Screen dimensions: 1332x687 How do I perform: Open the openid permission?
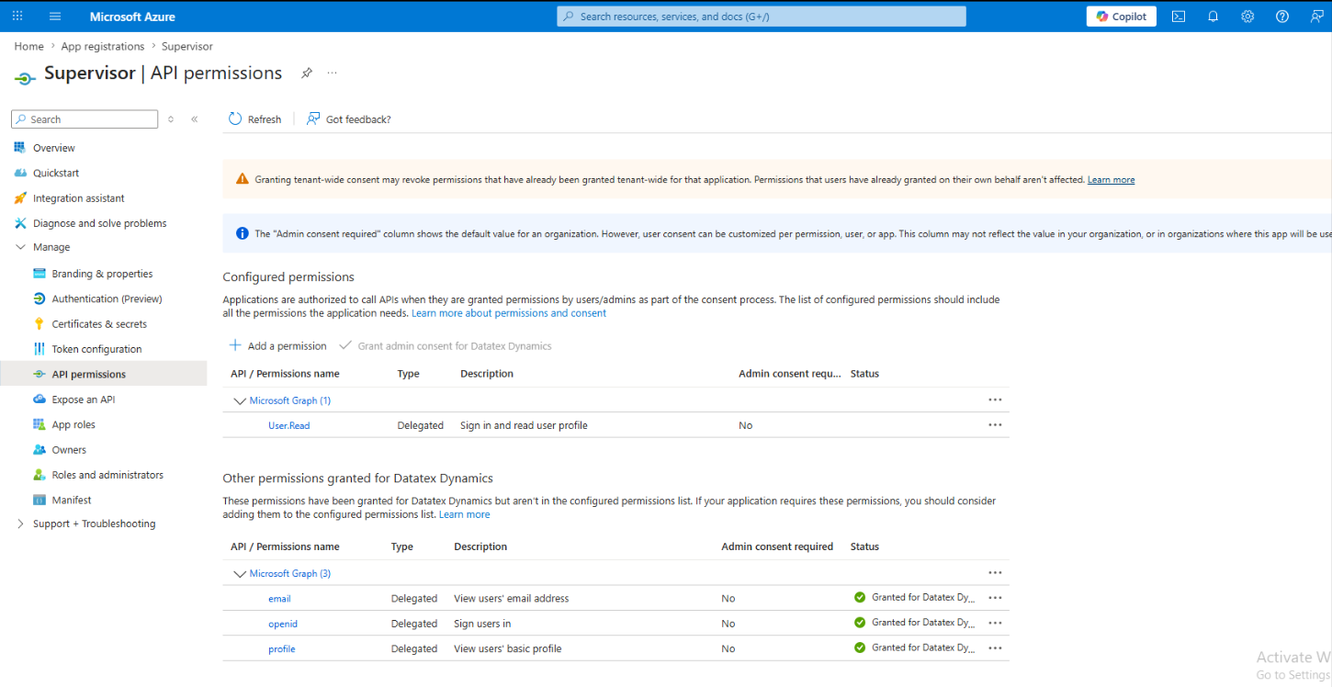point(283,625)
